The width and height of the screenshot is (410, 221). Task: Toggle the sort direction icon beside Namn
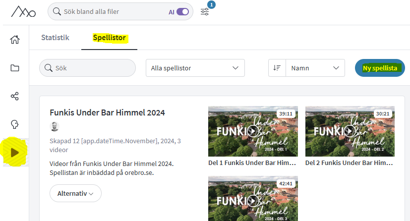coord(277,68)
